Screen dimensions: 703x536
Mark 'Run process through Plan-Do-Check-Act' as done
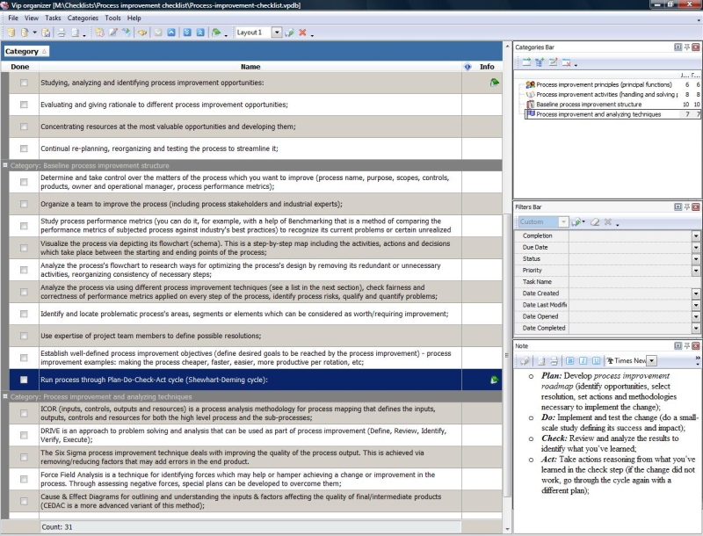pyautogui.click(x=24, y=380)
